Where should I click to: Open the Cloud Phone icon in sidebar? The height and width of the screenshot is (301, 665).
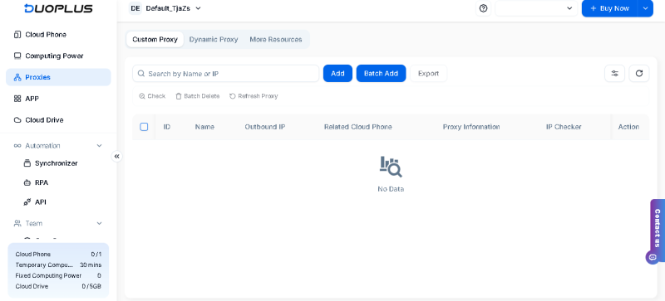click(x=17, y=35)
